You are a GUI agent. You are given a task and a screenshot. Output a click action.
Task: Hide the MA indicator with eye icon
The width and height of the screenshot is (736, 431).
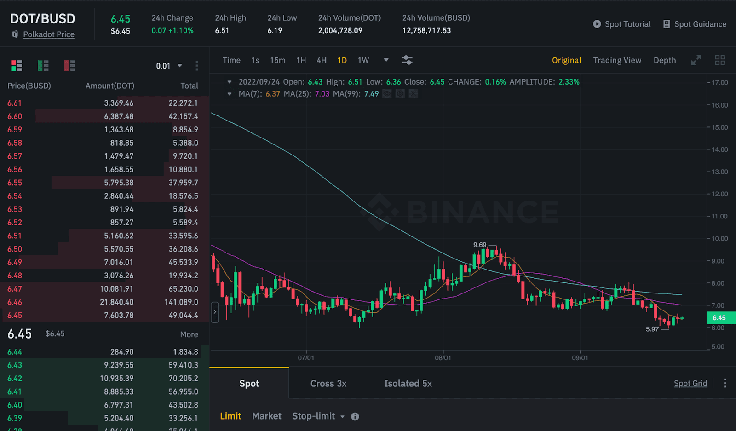(x=387, y=94)
